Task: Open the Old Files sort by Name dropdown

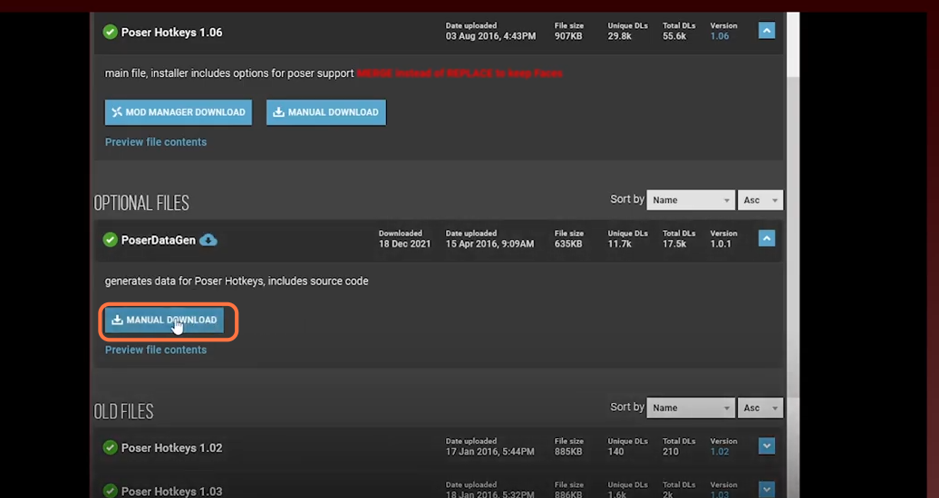Action: (x=691, y=407)
